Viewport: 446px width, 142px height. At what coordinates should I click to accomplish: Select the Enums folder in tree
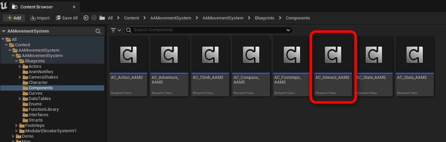(x=35, y=104)
